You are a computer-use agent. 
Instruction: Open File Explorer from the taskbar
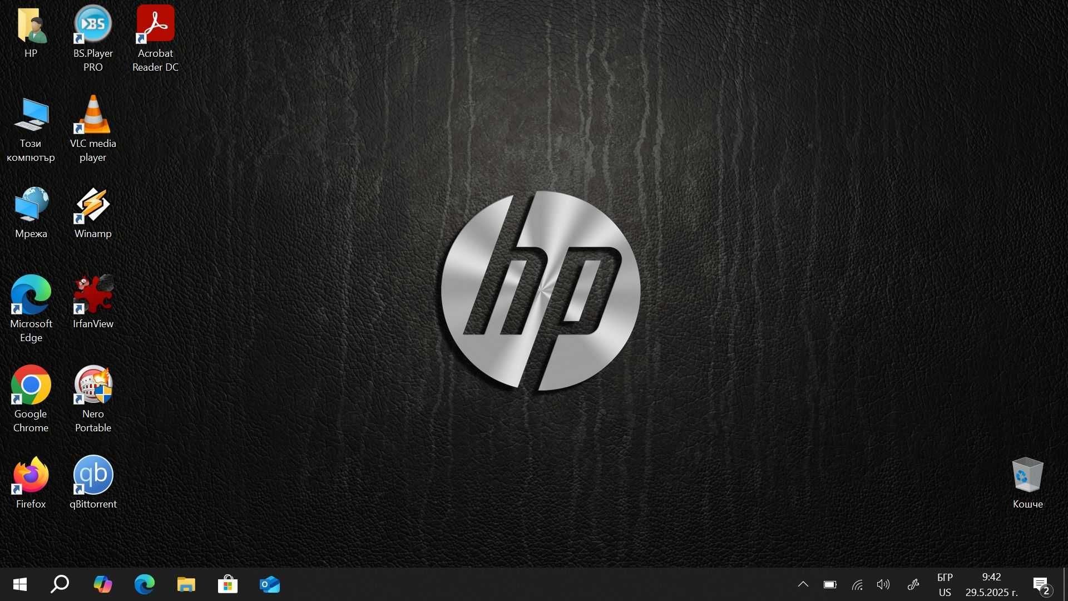186,584
